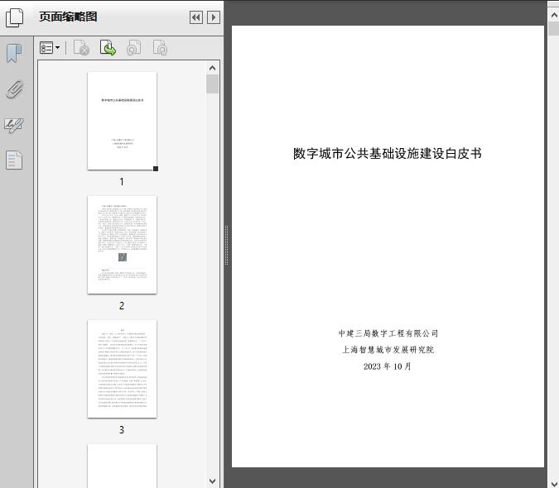Click document scrollbar thumb
Screen dimensions: 559x488
(554, 28)
